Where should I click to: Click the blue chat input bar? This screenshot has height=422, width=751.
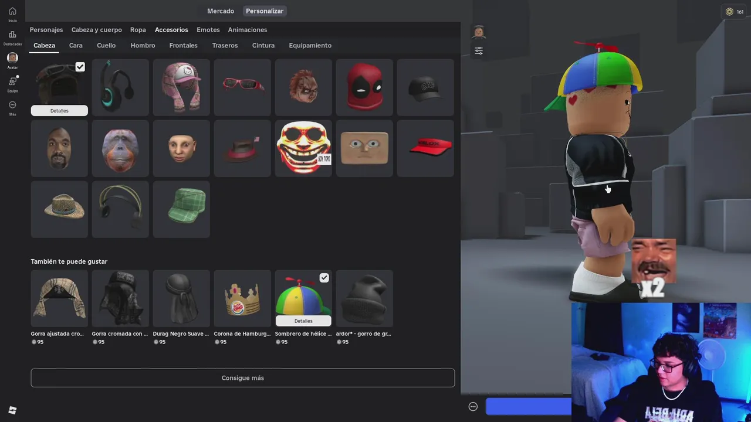pos(528,407)
